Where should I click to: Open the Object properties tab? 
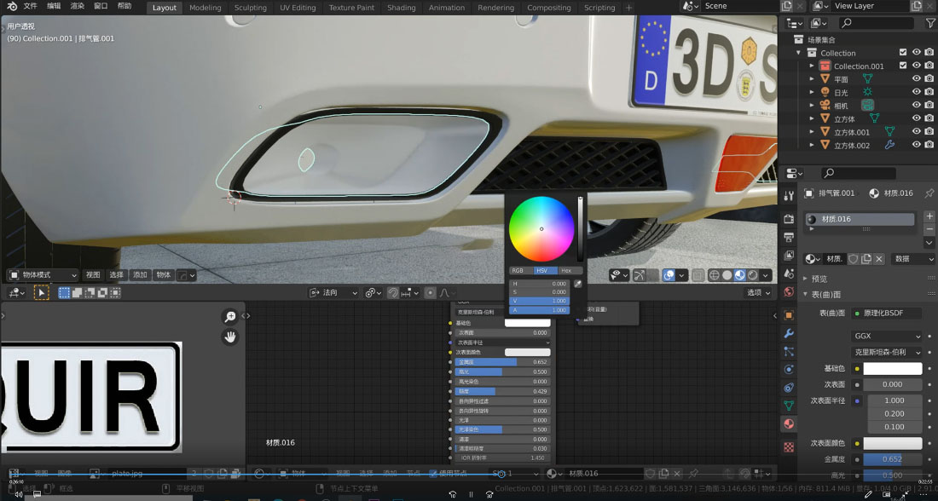(x=789, y=315)
